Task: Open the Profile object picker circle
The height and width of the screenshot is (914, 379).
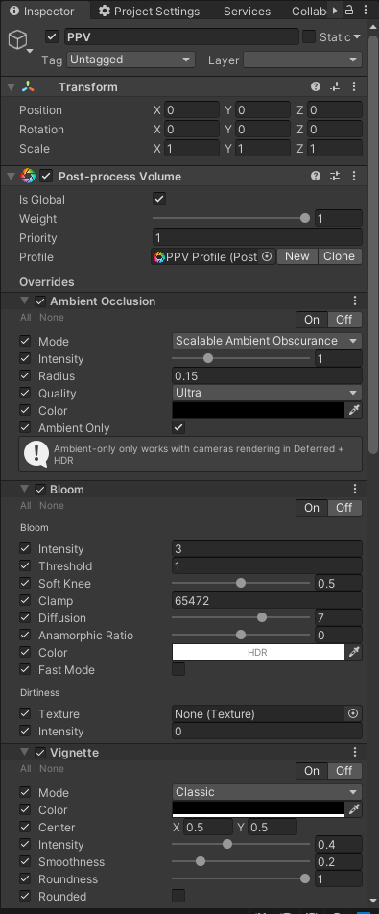Action: coord(267,256)
